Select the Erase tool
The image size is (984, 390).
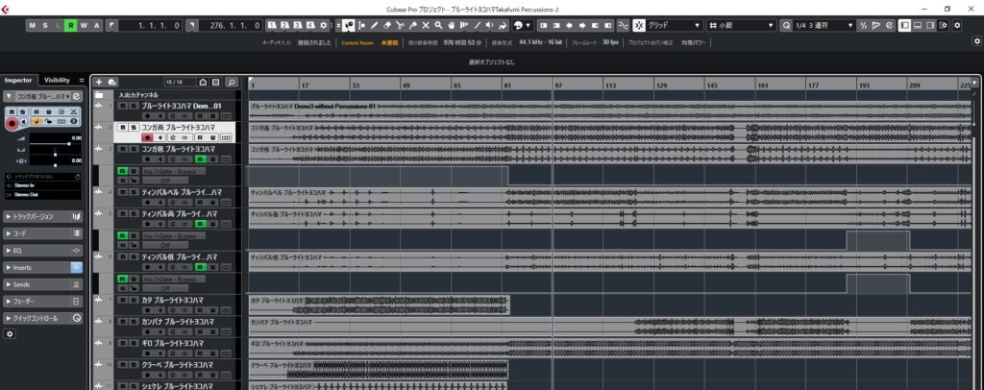386,25
